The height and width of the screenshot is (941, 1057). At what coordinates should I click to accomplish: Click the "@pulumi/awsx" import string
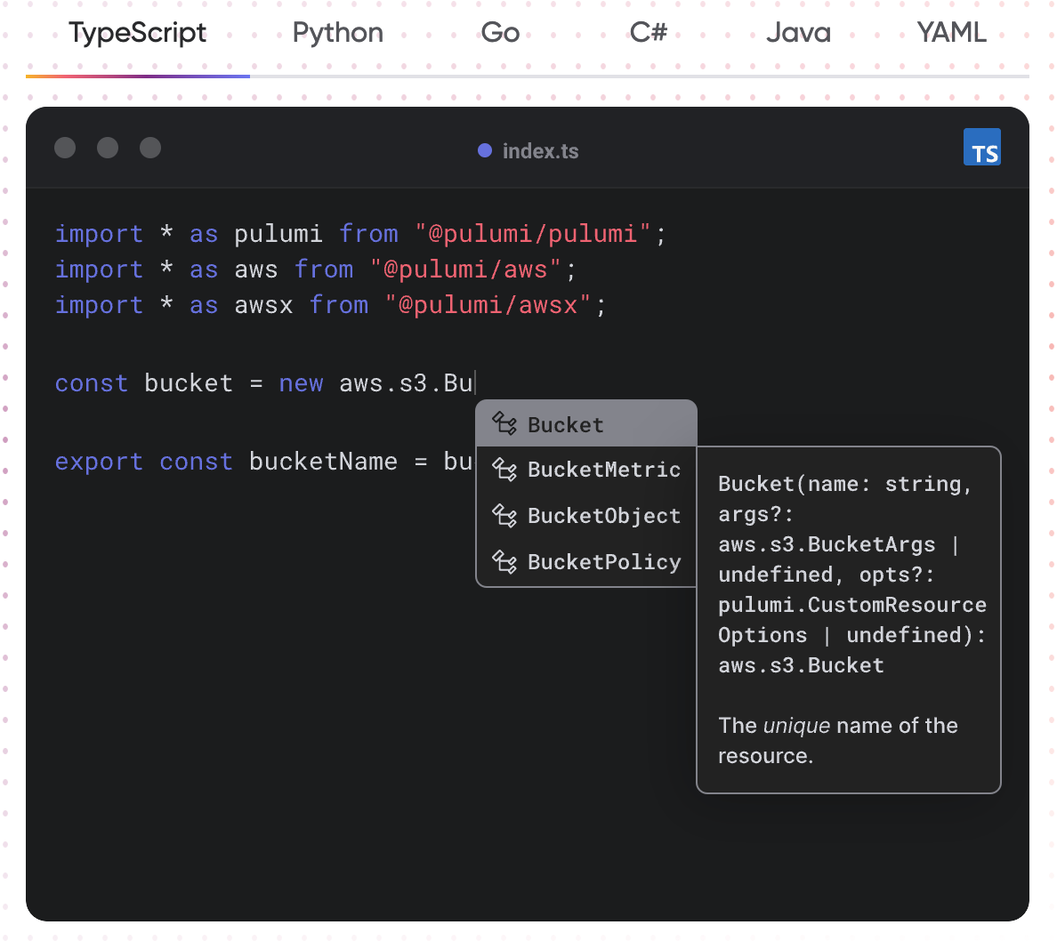[x=488, y=305]
